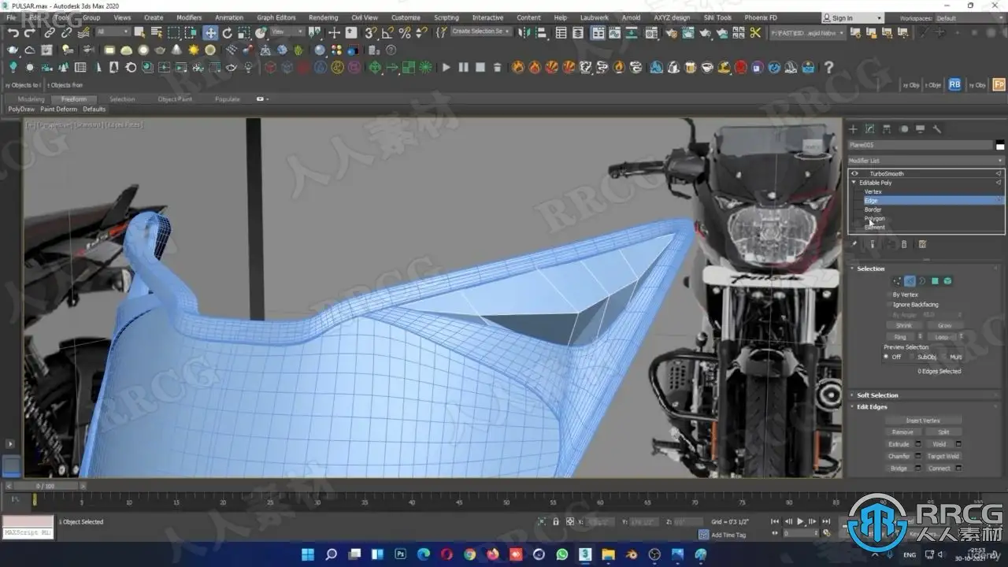Switch to the Freeform ribbon tab
The image size is (1008, 567).
point(74,99)
